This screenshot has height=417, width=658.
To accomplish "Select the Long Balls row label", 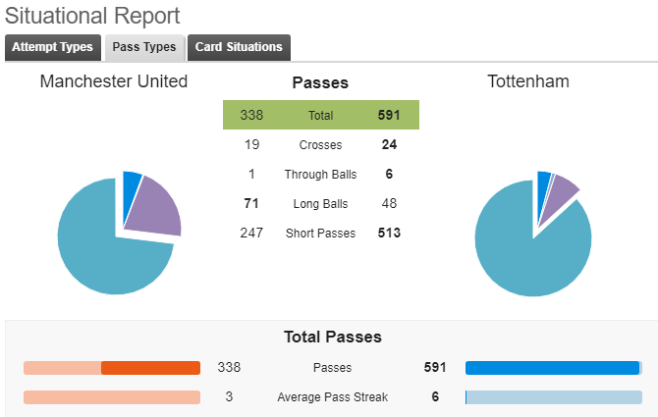I will pyautogui.click(x=320, y=204).
